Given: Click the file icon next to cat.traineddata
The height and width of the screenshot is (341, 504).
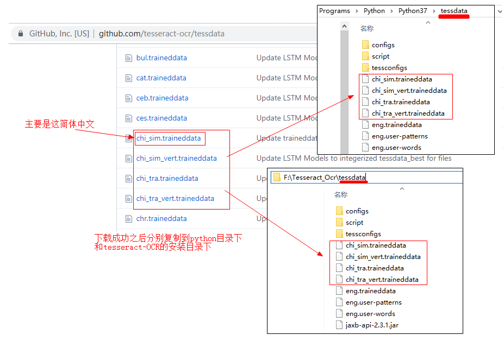Looking at the screenshot, I should click(x=128, y=78).
